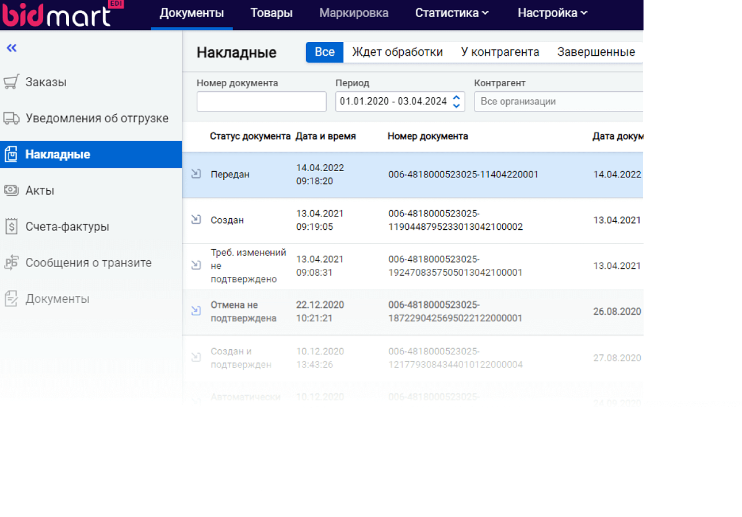The height and width of the screenshot is (517, 742).
Task: Open Сообщения о транзите section
Action: [x=89, y=263]
